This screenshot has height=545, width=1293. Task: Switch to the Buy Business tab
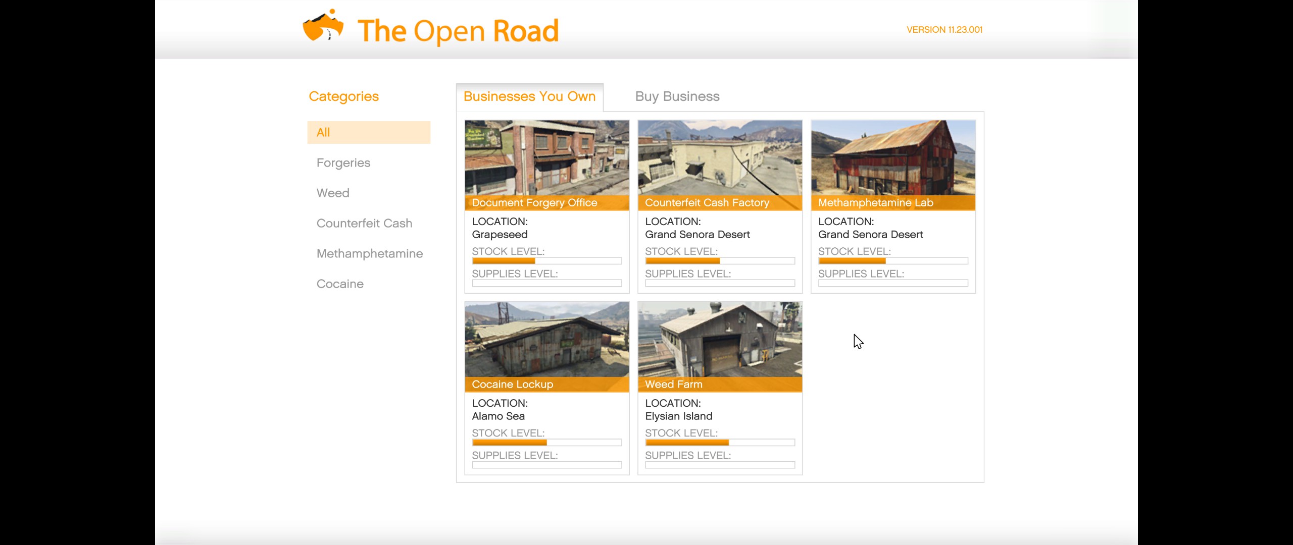click(x=677, y=96)
